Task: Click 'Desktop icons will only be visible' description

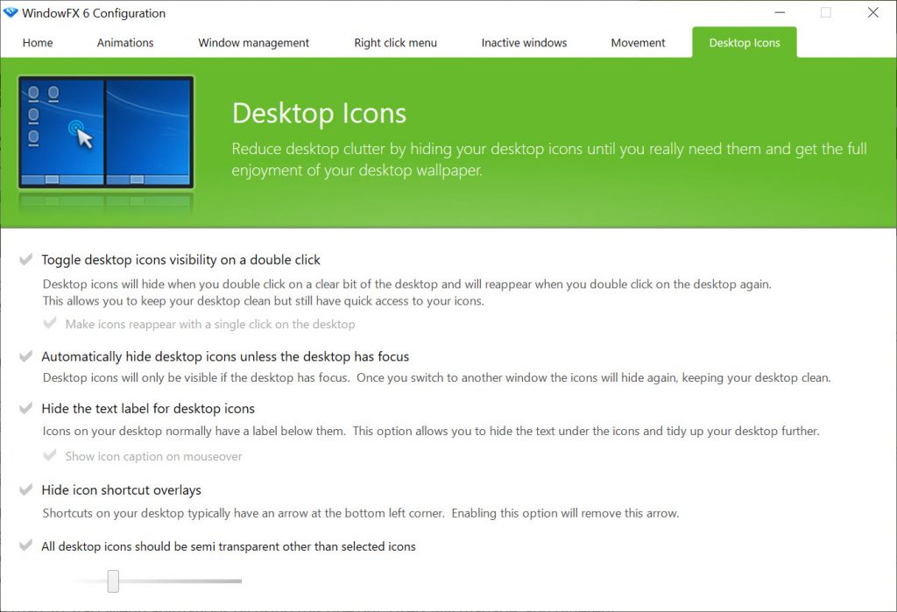Action: click(436, 377)
